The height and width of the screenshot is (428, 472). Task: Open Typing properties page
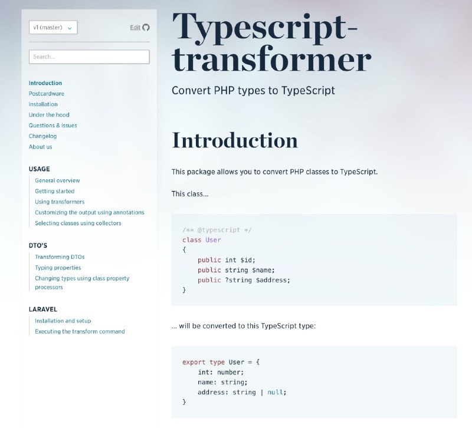coord(58,268)
